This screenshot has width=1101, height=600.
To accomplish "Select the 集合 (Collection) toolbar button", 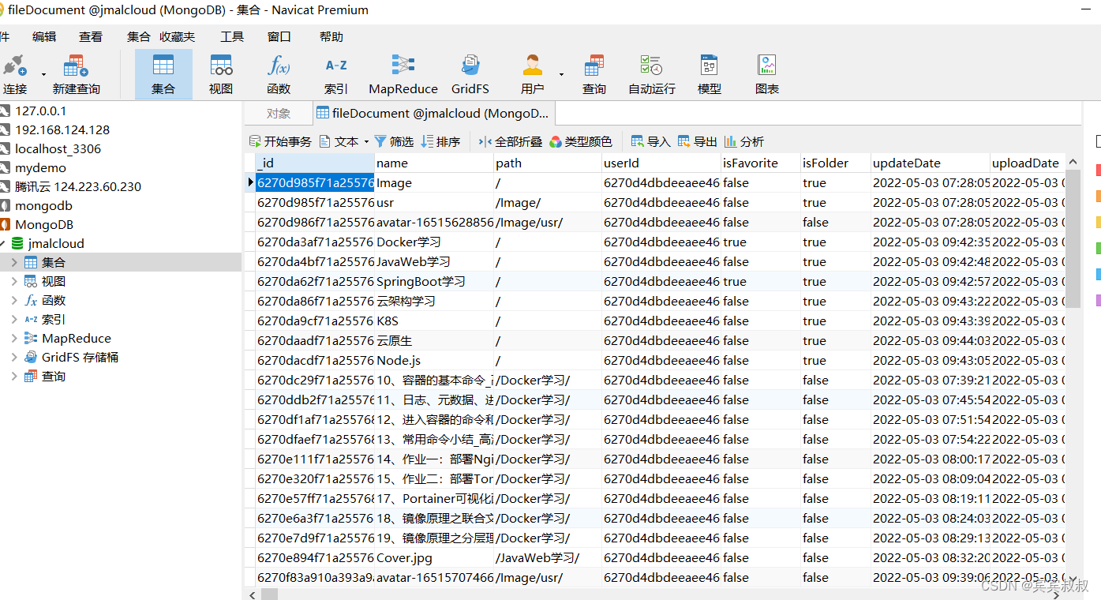I will pyautogui.click(x=163, y=74).
